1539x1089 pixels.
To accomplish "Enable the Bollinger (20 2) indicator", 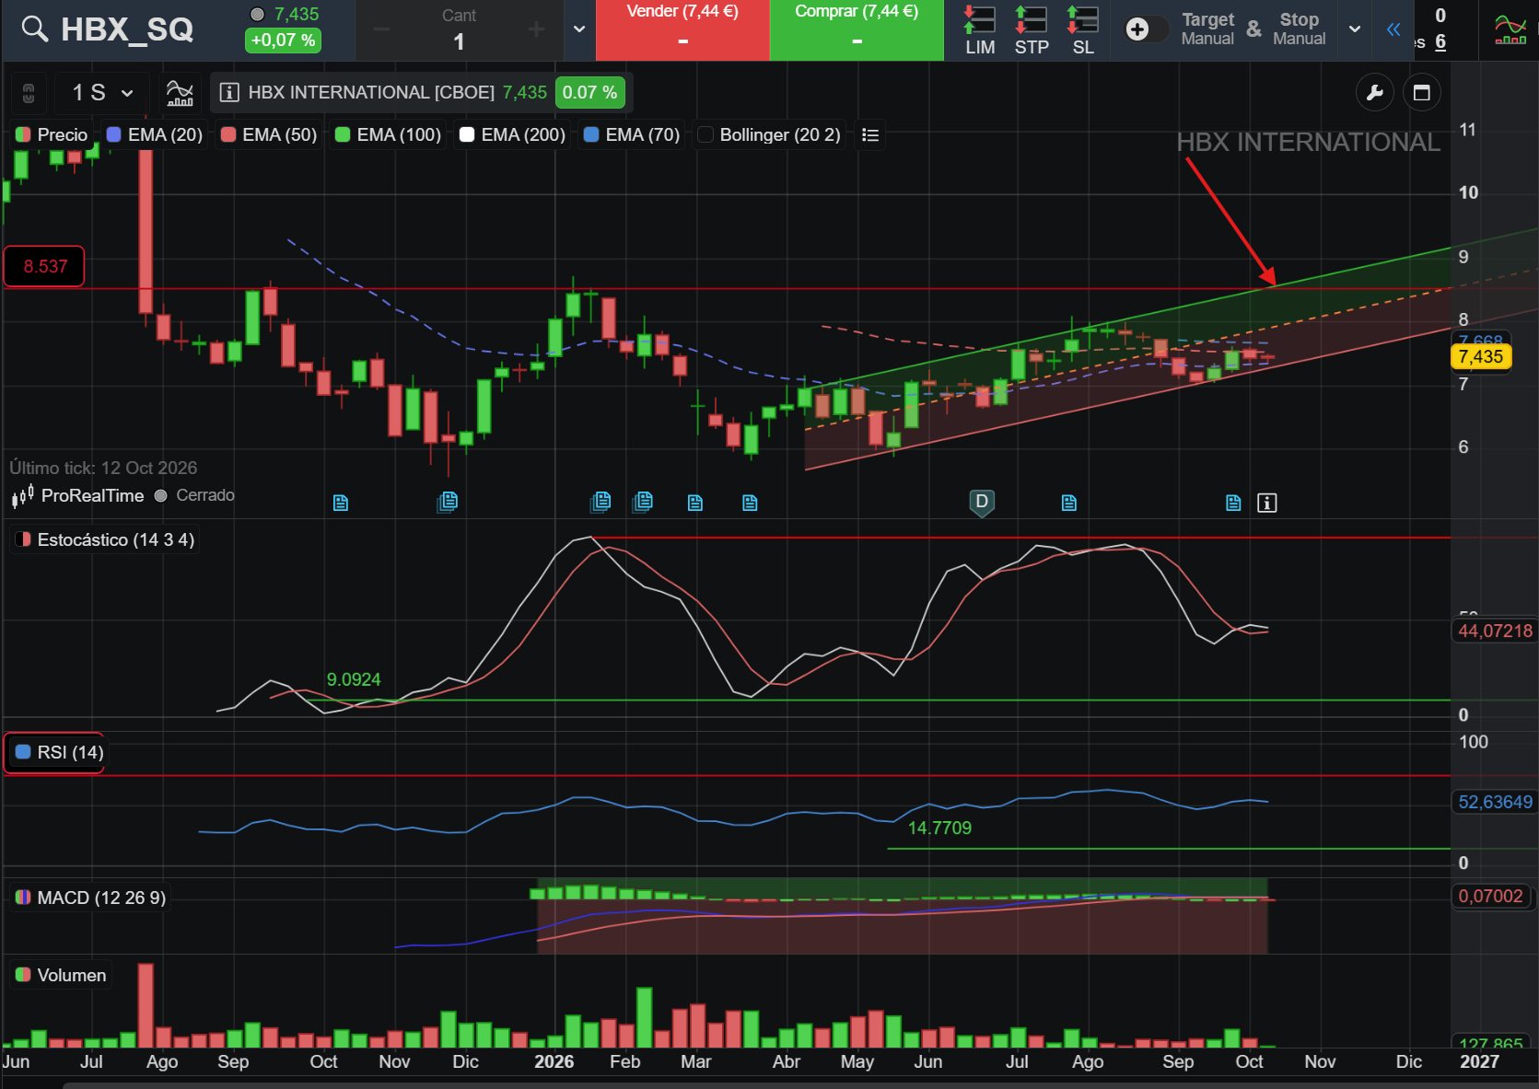I will (770, 135).
